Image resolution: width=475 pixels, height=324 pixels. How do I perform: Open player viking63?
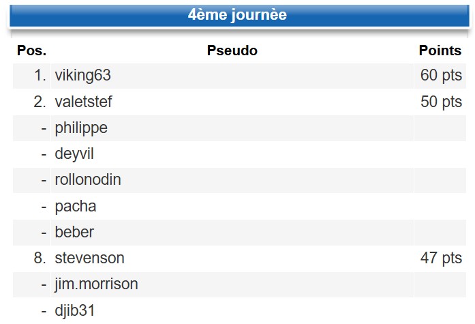(x=82, y=75)
